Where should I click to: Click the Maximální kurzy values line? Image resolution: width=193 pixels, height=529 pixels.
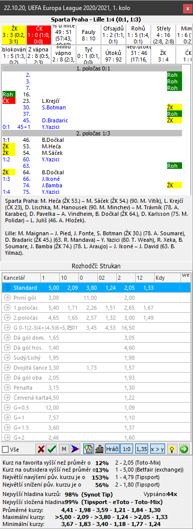[x=111, y=517]
